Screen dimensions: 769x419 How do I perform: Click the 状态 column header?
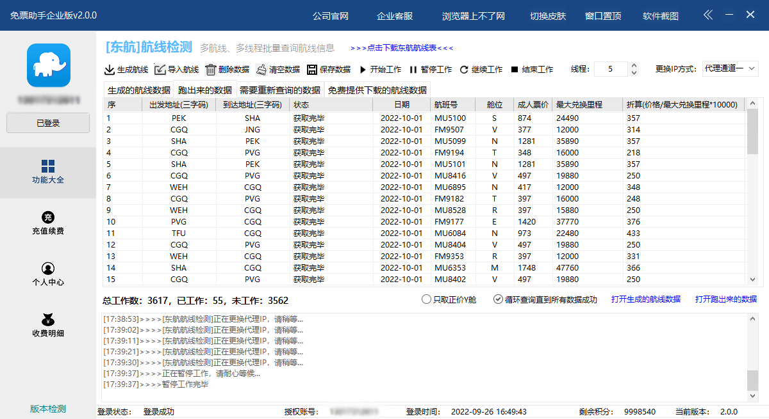331,105
